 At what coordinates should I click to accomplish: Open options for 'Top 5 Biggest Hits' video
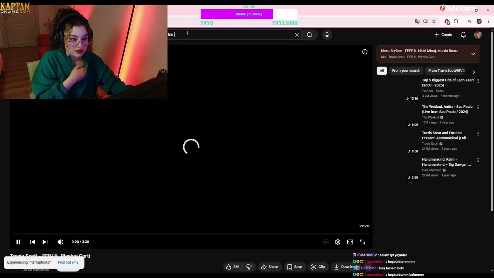pyautogui.click(x=478, y=81)
